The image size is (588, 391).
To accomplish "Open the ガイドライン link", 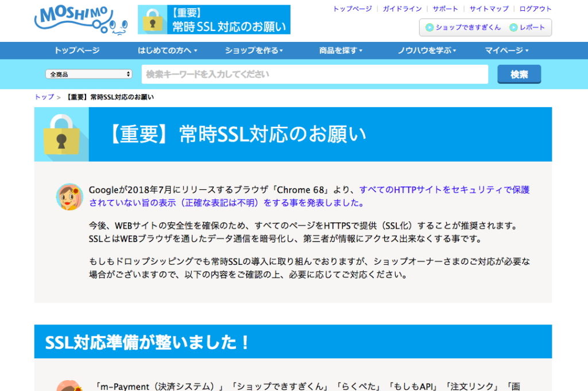I will (x=402, y=9).
